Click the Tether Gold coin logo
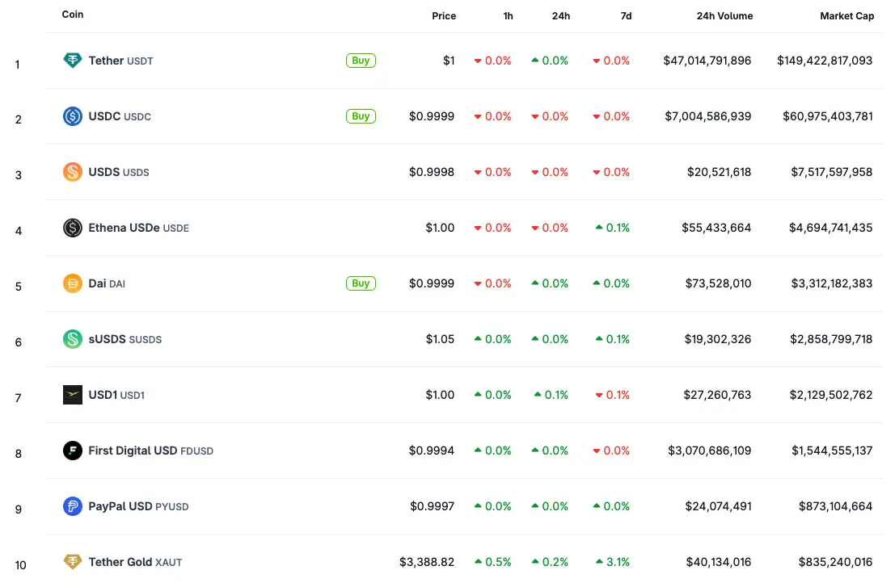Screen dimensions: 895x587 tap(73, 561)
